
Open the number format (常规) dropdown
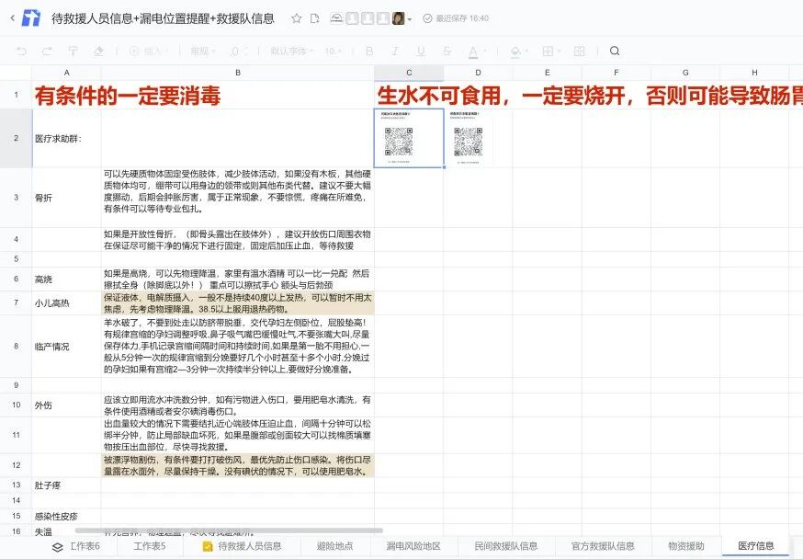click(203, 51)
